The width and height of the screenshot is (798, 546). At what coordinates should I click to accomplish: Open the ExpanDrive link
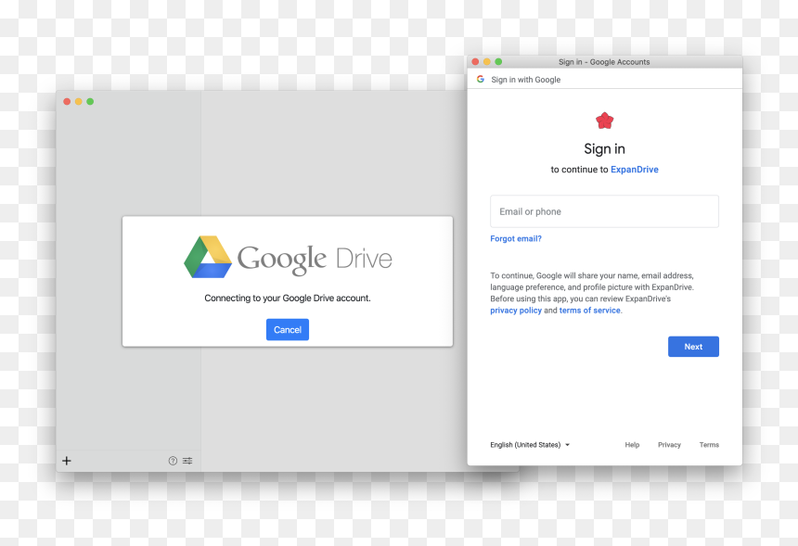click(x=634, y=170)
